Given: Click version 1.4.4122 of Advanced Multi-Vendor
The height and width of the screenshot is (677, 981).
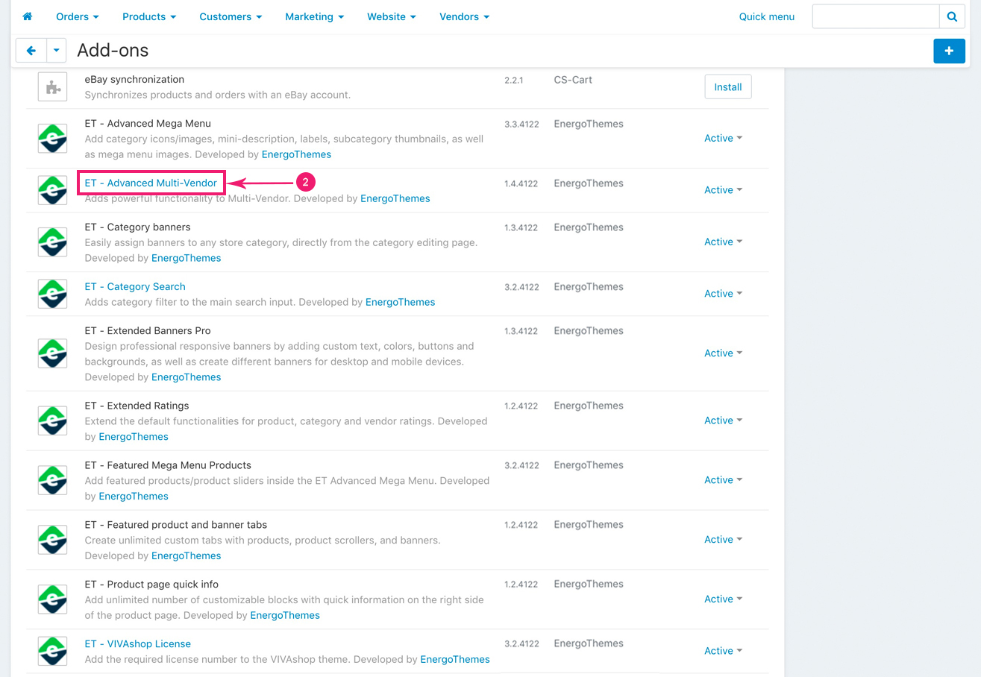Looking at the screenshot, I should tap(521, 183).
